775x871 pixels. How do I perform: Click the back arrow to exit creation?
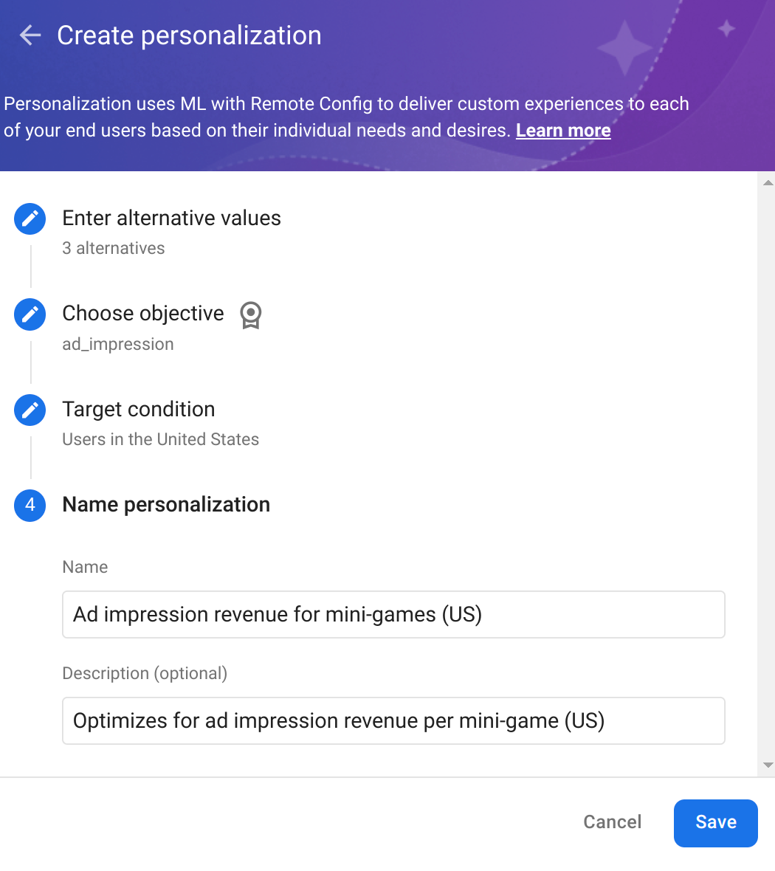click(30, 35)
